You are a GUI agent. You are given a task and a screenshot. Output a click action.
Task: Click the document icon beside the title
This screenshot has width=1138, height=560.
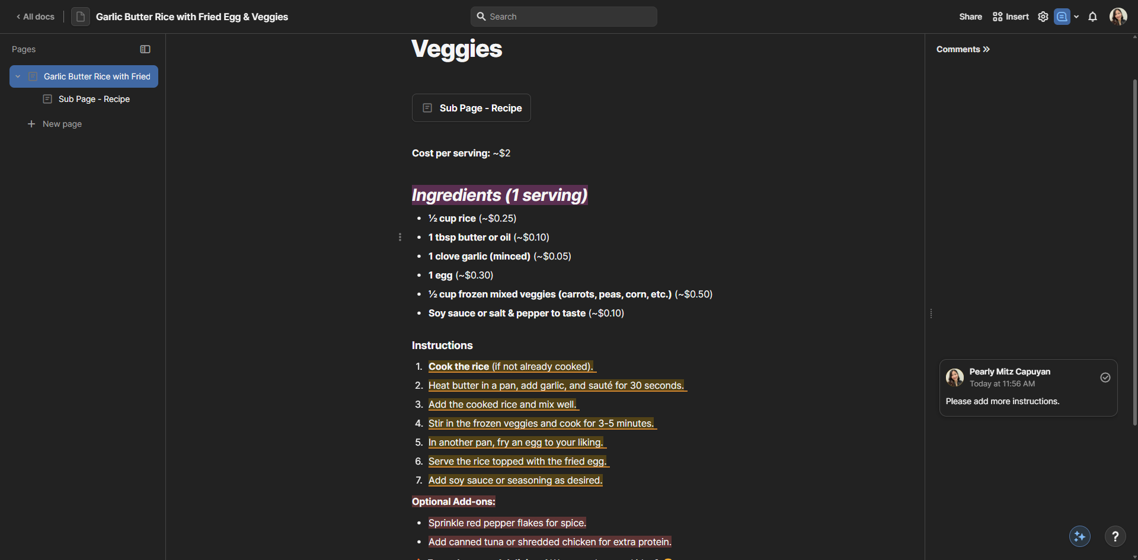pyautogui.click(x=81, y=17)
